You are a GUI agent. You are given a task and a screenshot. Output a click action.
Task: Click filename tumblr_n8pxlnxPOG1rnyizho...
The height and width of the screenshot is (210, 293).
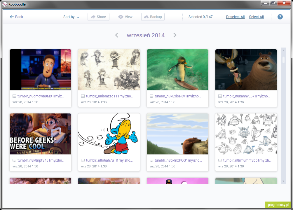[178, 160]
